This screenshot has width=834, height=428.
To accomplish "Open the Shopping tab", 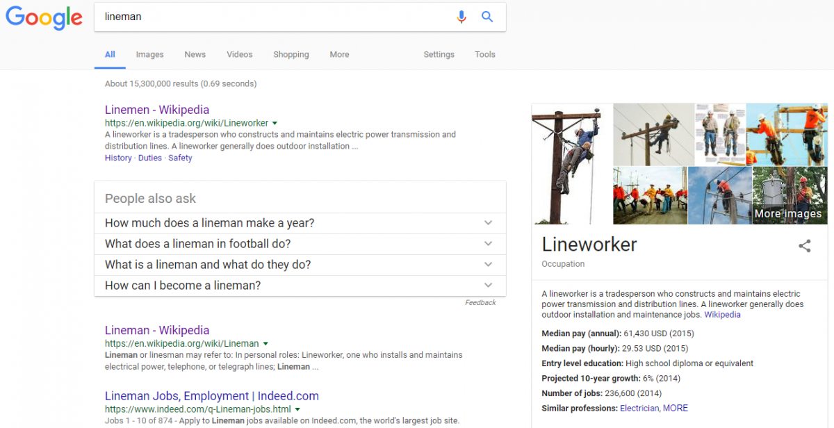I will (291, 54).
